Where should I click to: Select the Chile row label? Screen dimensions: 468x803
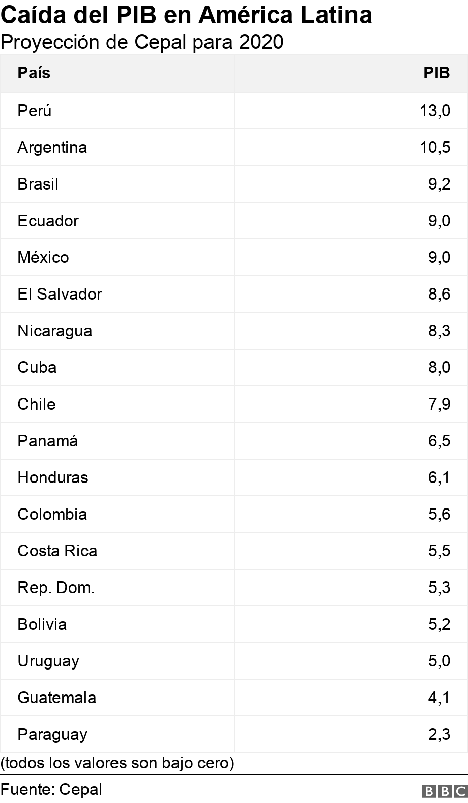(37, 404)
